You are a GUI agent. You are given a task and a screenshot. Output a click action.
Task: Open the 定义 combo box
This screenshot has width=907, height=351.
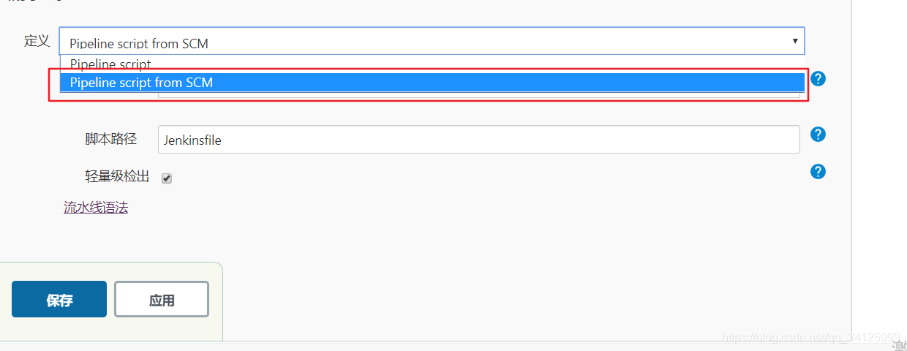point(432,42)
